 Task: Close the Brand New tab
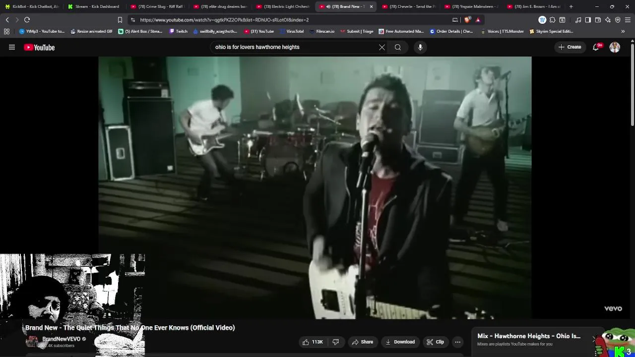coord(371,6)
